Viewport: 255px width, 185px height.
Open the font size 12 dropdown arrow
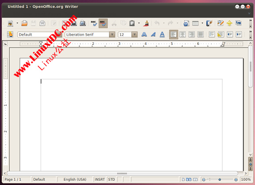(x=135, y=34)
